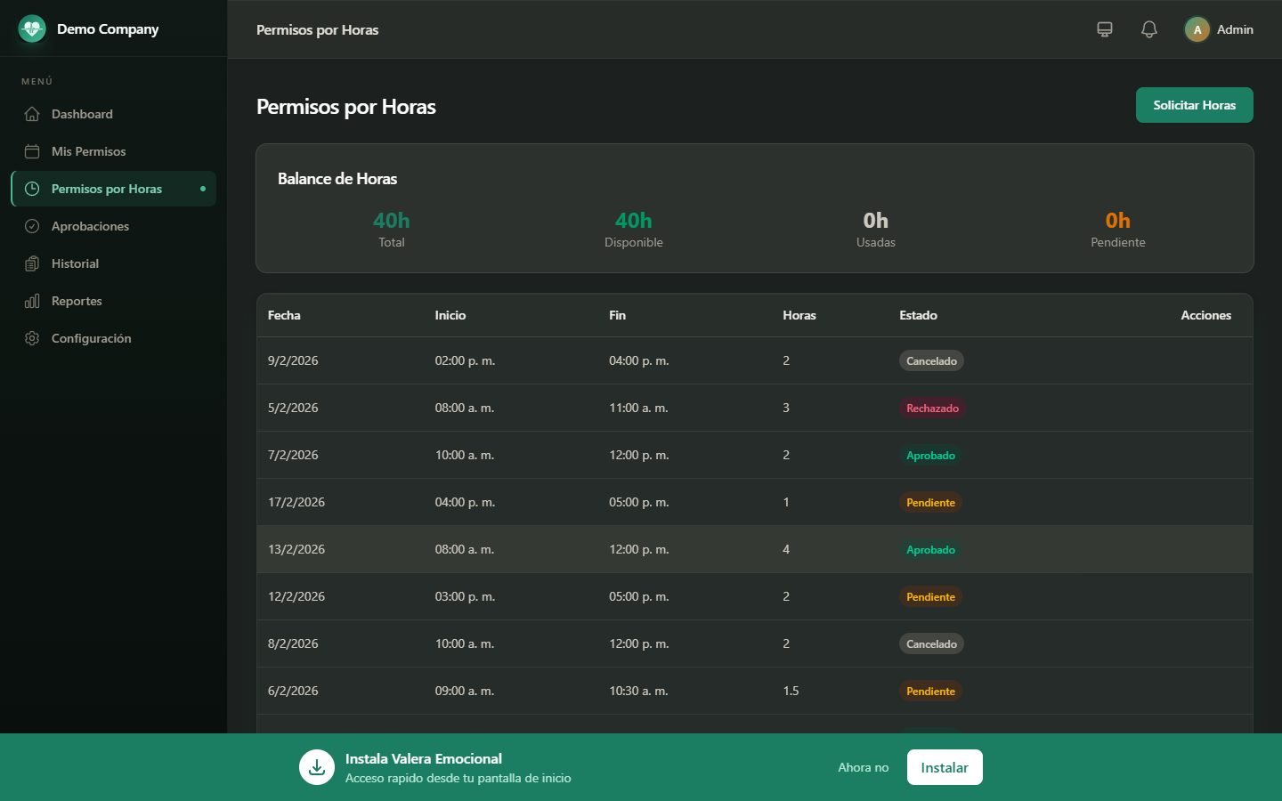The image size is (1282, 801).
Task: Click the Instalar button
Action: pos(945,767)
